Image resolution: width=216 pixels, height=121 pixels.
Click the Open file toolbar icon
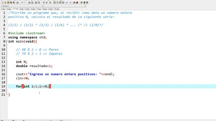click(5, 2)
